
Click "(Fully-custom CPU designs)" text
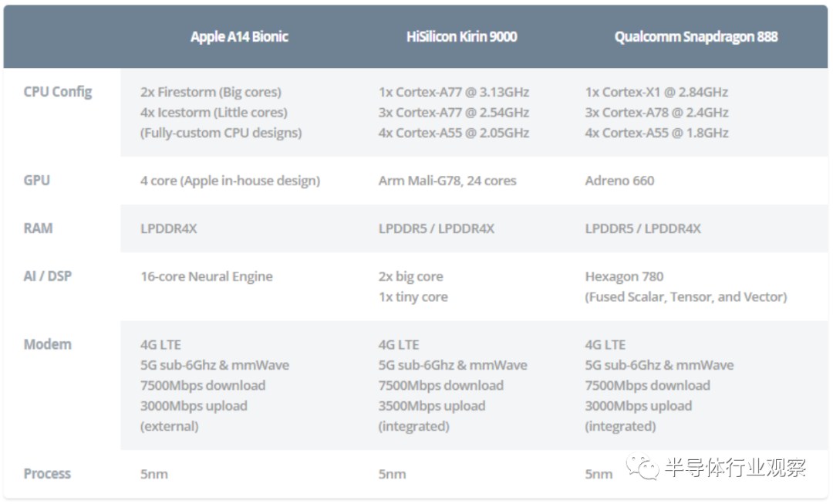point(221,133)
